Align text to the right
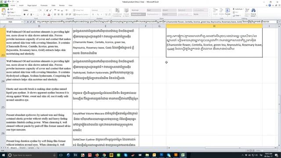281x158 pixels. pos(62,14)
